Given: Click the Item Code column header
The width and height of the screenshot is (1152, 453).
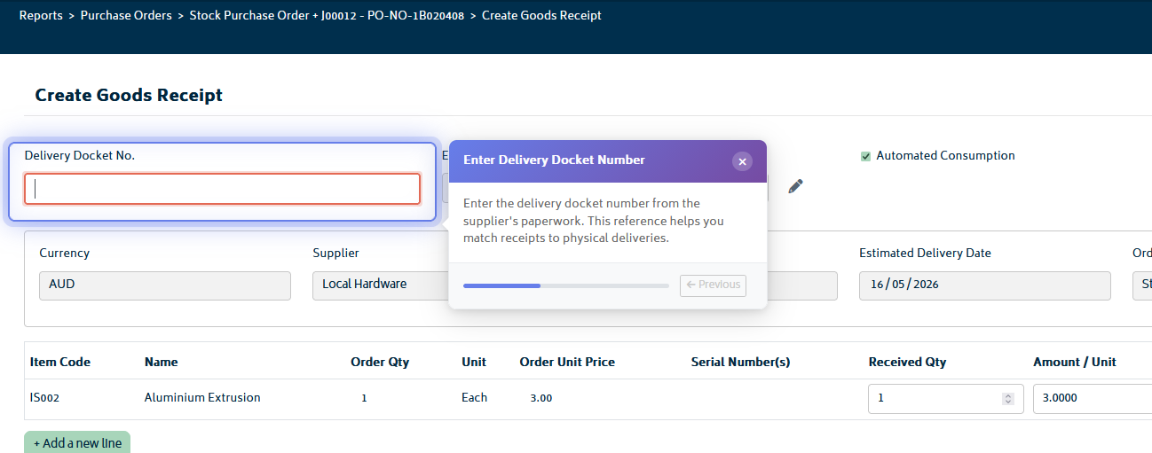Looking at the screenshot, I should (60, 362).
